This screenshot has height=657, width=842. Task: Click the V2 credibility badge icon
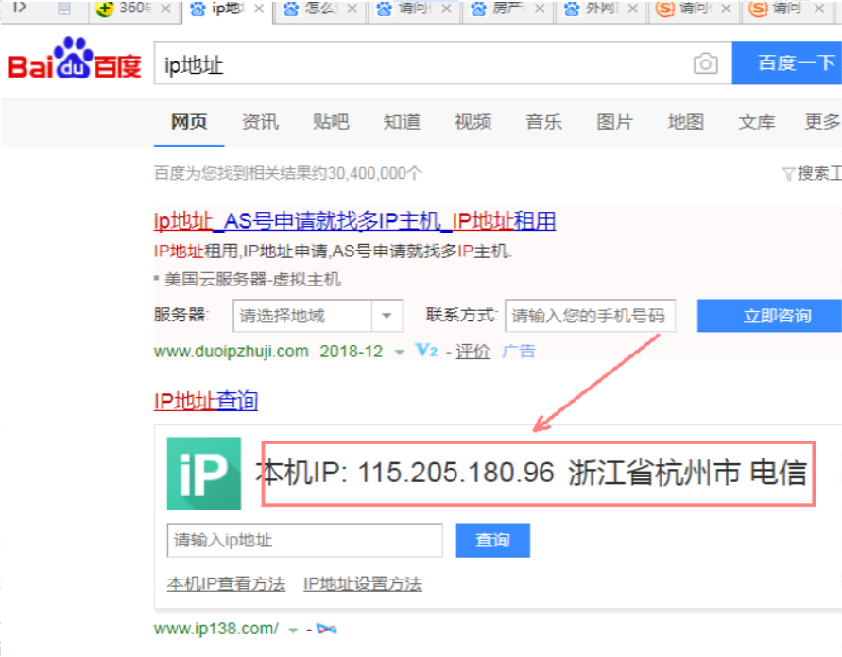(x=426, y=351)
